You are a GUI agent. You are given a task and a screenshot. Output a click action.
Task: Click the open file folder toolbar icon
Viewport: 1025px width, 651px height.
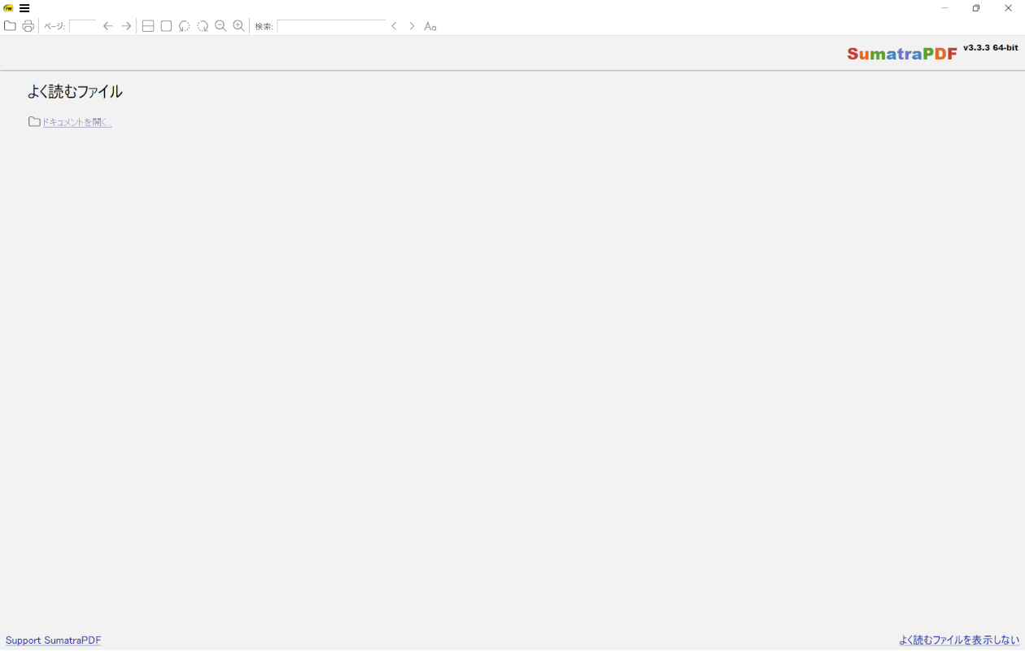(10, 26)
